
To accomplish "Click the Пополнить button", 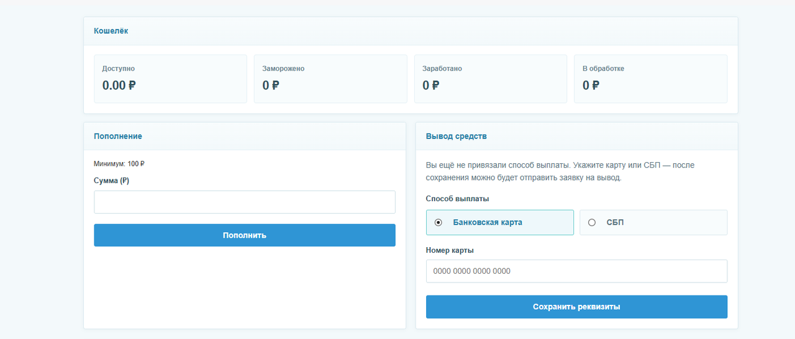I will click(x=244, y=235).
